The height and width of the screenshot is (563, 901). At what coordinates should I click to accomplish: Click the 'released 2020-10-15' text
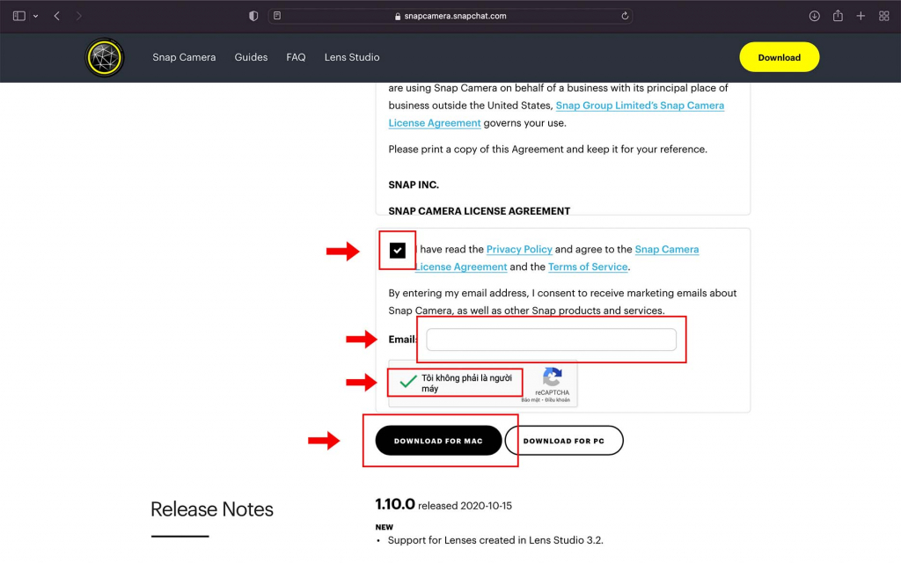click(x=465, y=506)
